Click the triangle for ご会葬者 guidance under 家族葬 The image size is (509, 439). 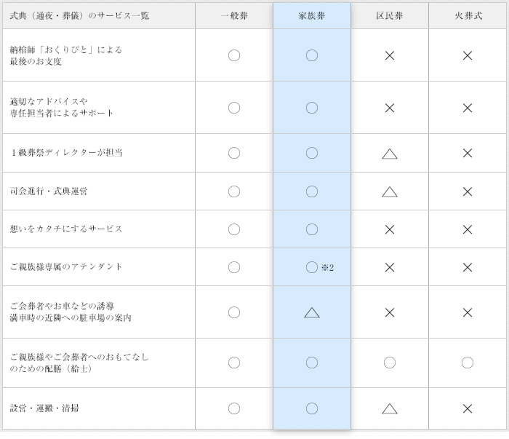[x=312, y=312]
